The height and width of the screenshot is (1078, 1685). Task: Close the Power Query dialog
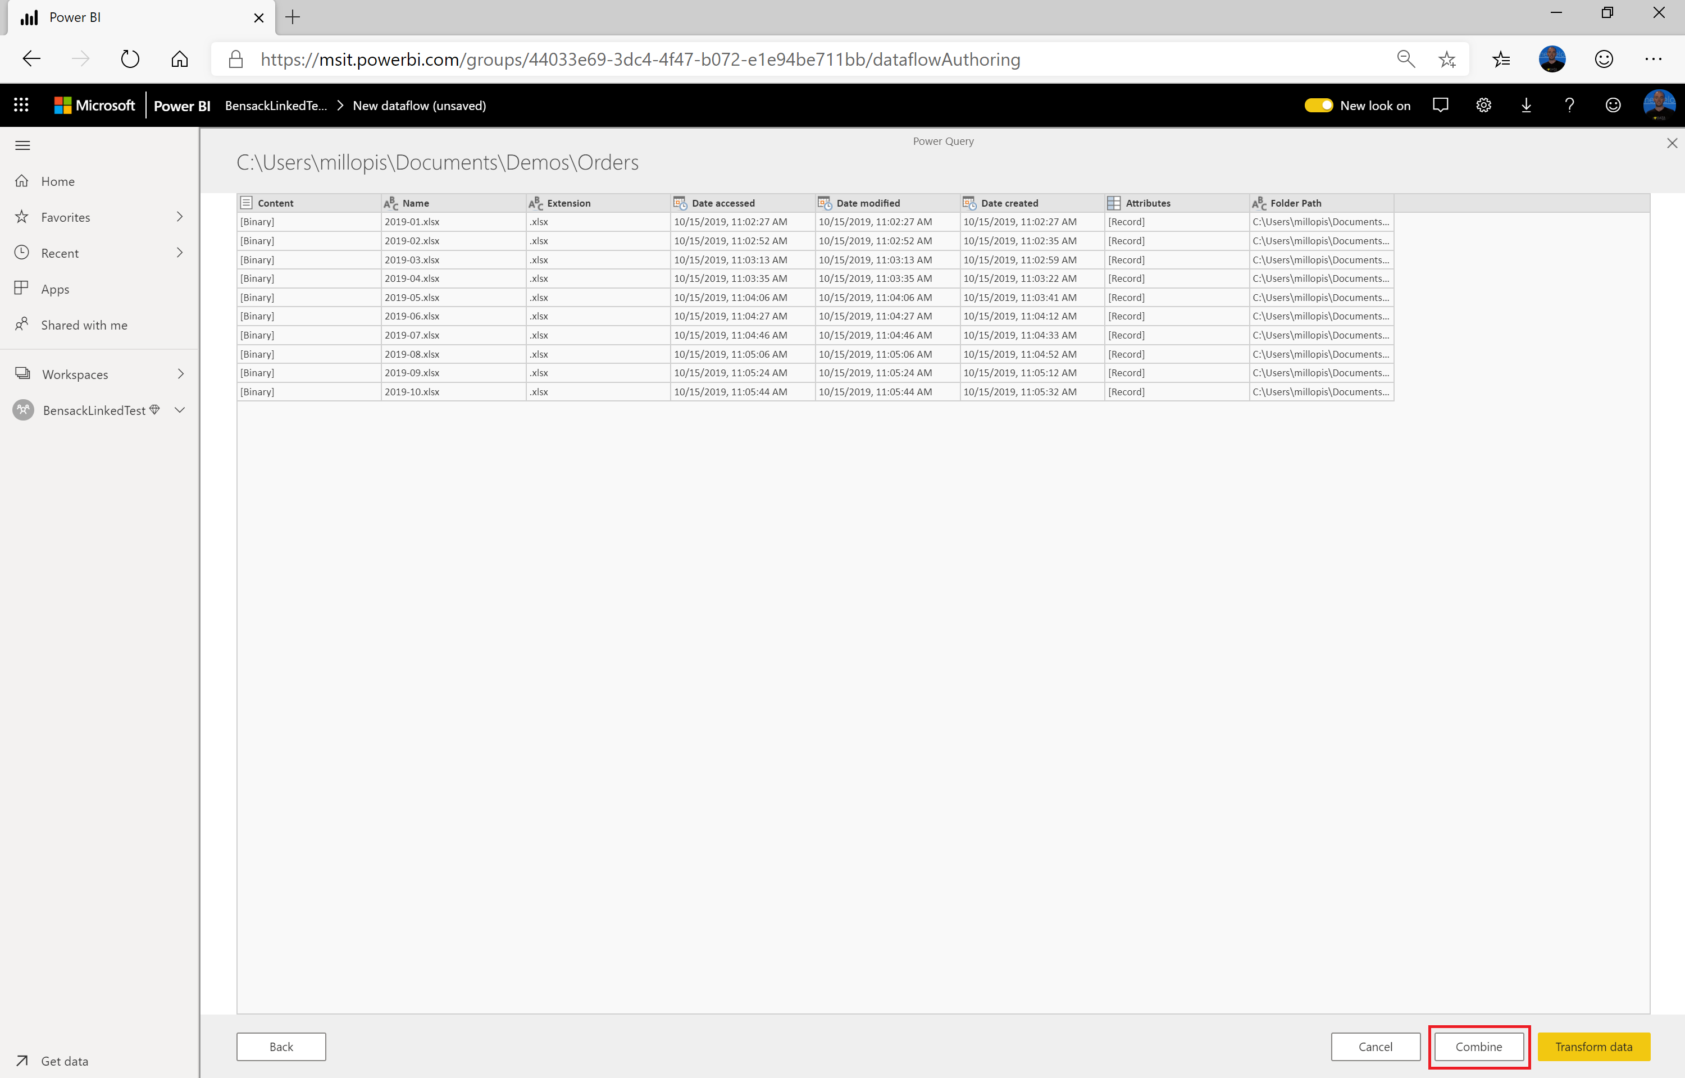coord(1672,143)
